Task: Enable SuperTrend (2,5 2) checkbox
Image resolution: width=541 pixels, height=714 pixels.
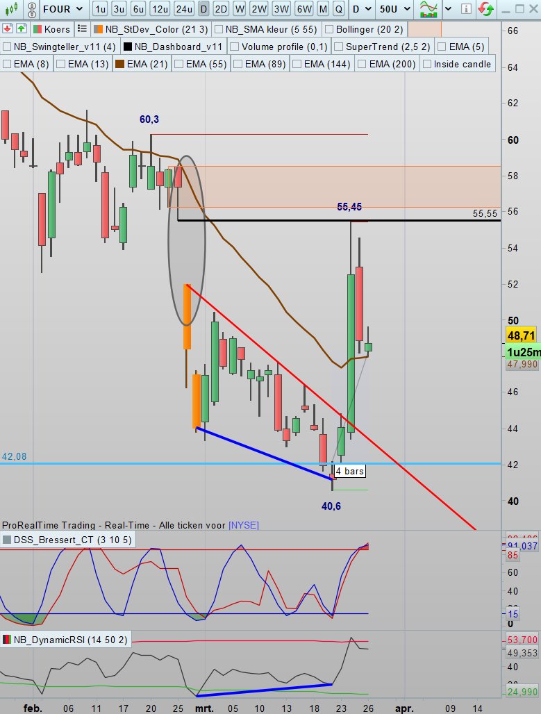Action: click(x=338, y=47)
